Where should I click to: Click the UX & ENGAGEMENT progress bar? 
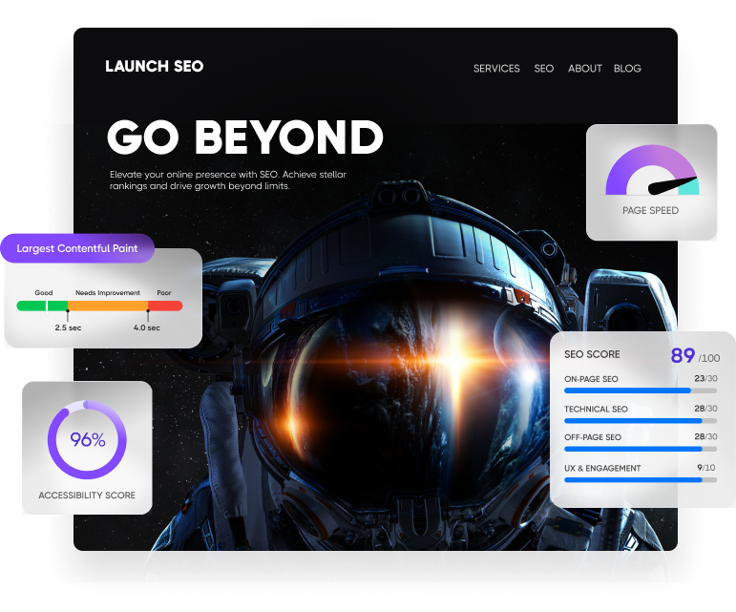click(641, 480)
